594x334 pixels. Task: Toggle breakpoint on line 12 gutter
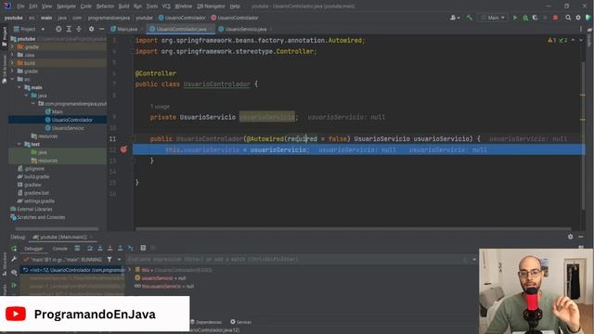coord(123,149)
